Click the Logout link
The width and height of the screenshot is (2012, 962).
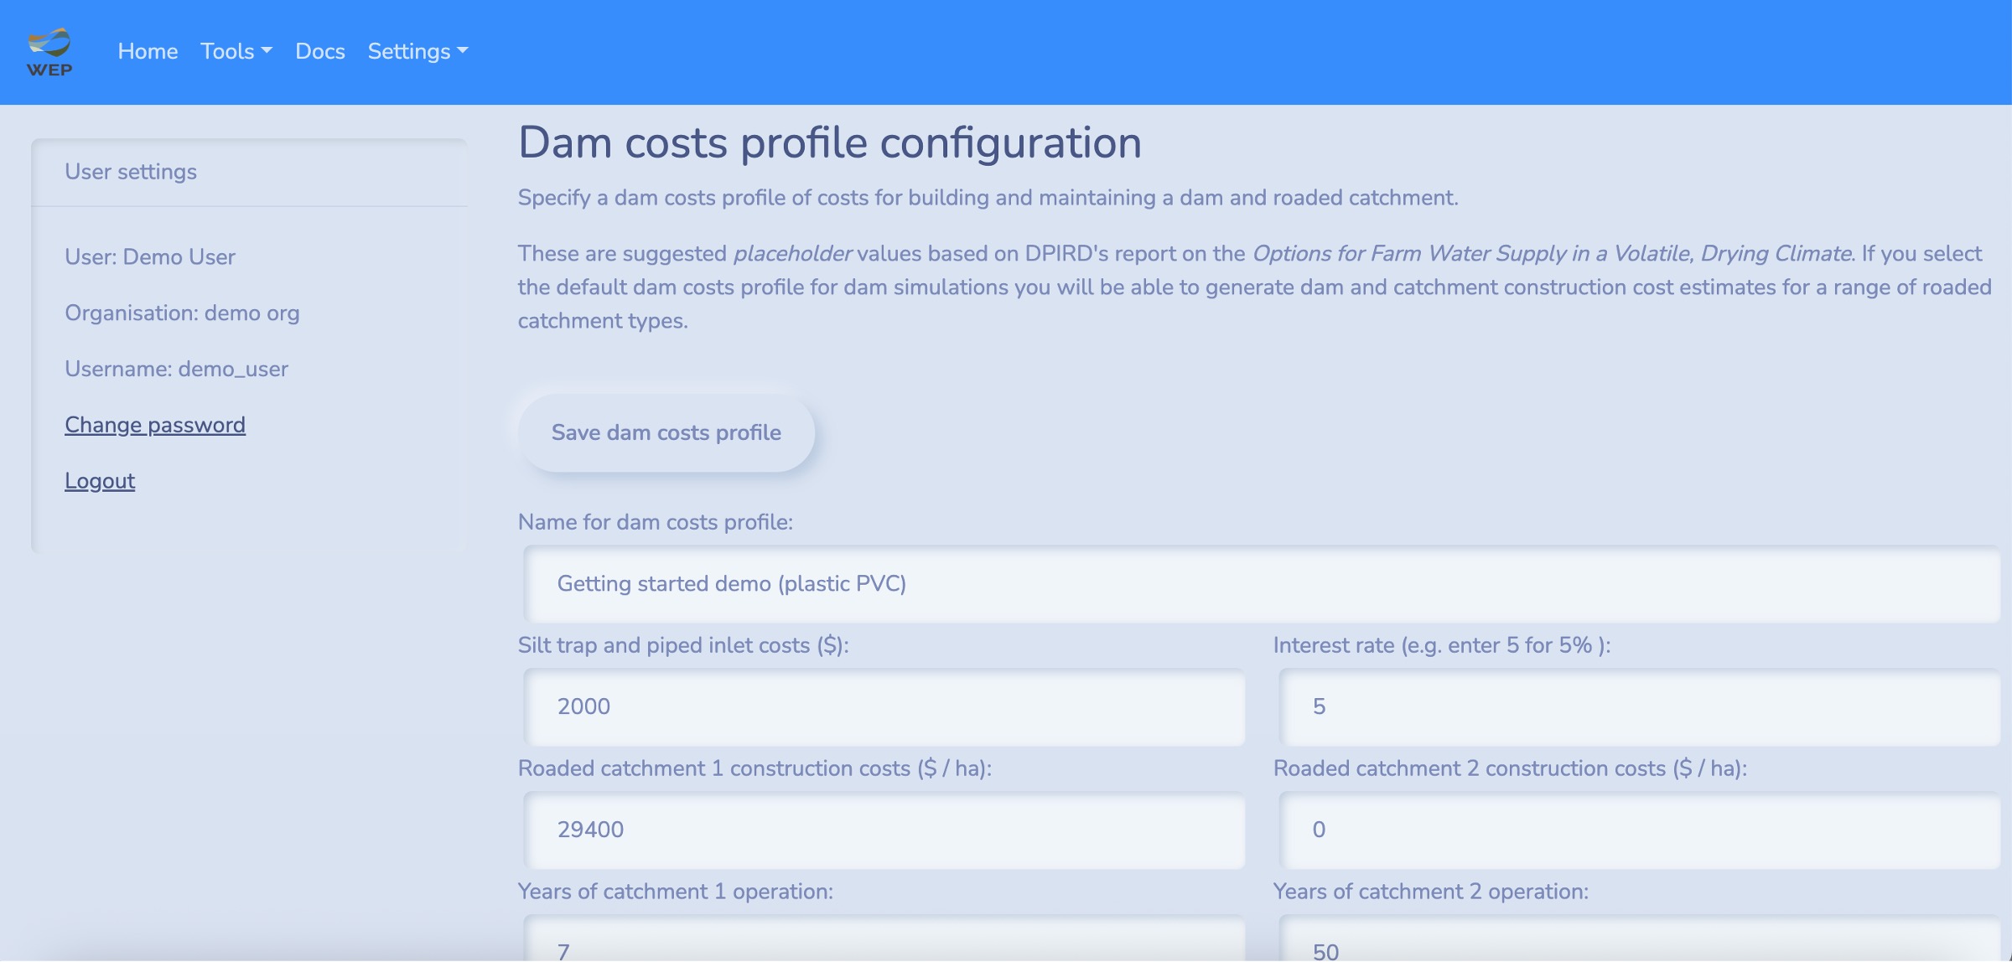point(100,481)
